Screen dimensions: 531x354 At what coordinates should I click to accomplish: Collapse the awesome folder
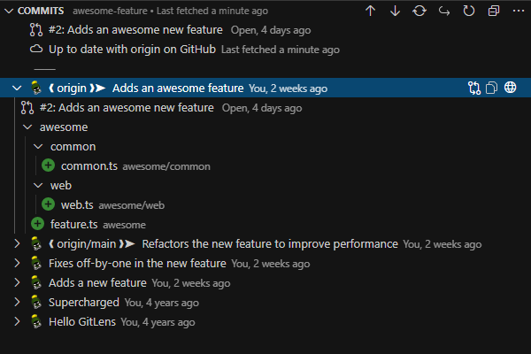click(x=27, y=127)
